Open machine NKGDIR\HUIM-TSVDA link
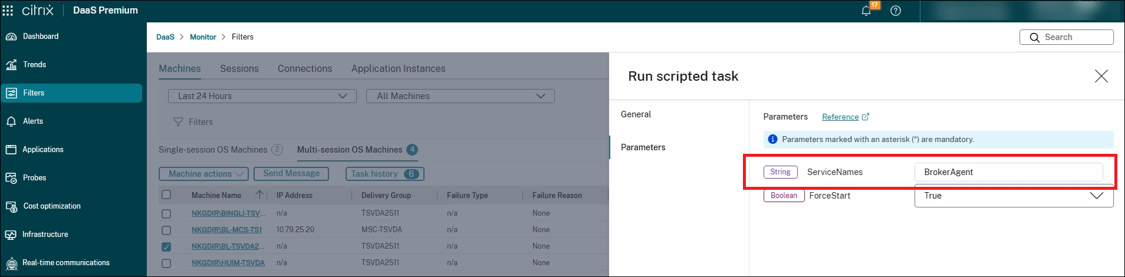1125x277 pixels. click(x=228, y=263)
